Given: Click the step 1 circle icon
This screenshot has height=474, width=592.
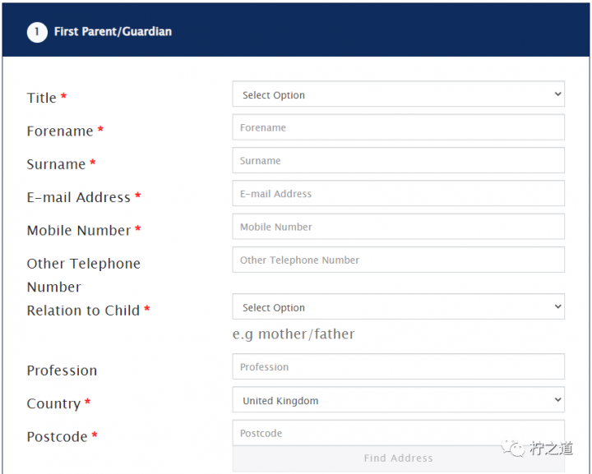Looking at the screenshot, I should click(x=37, y=32).
